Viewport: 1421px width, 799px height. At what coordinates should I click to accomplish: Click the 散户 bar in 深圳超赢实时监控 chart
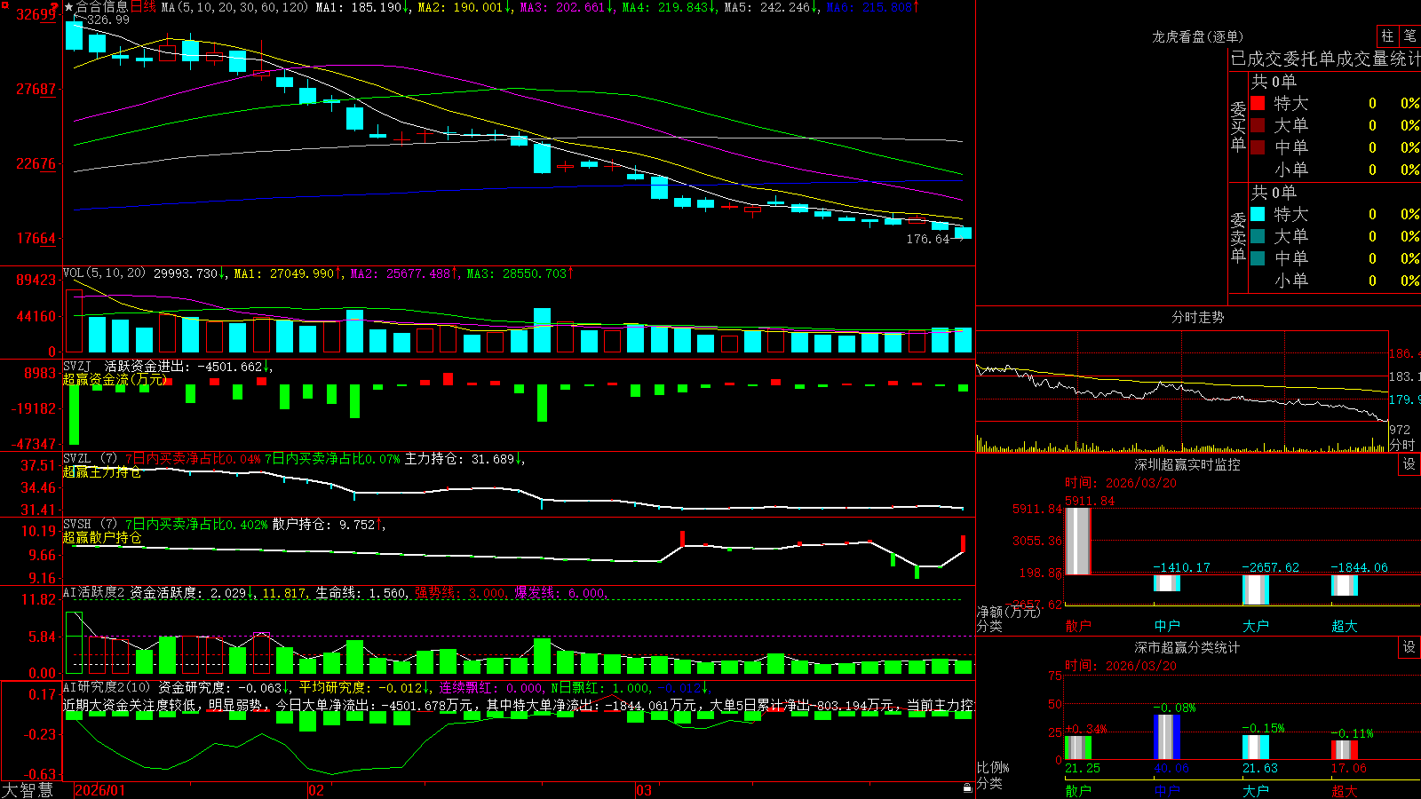(x=1077, y=541)
